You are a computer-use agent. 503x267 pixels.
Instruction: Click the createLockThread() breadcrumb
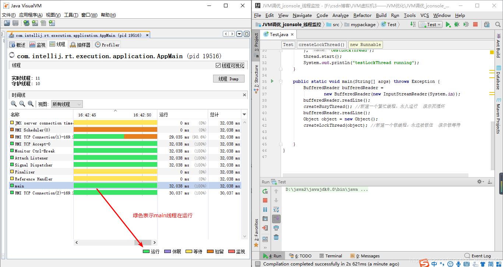(322, 45)
